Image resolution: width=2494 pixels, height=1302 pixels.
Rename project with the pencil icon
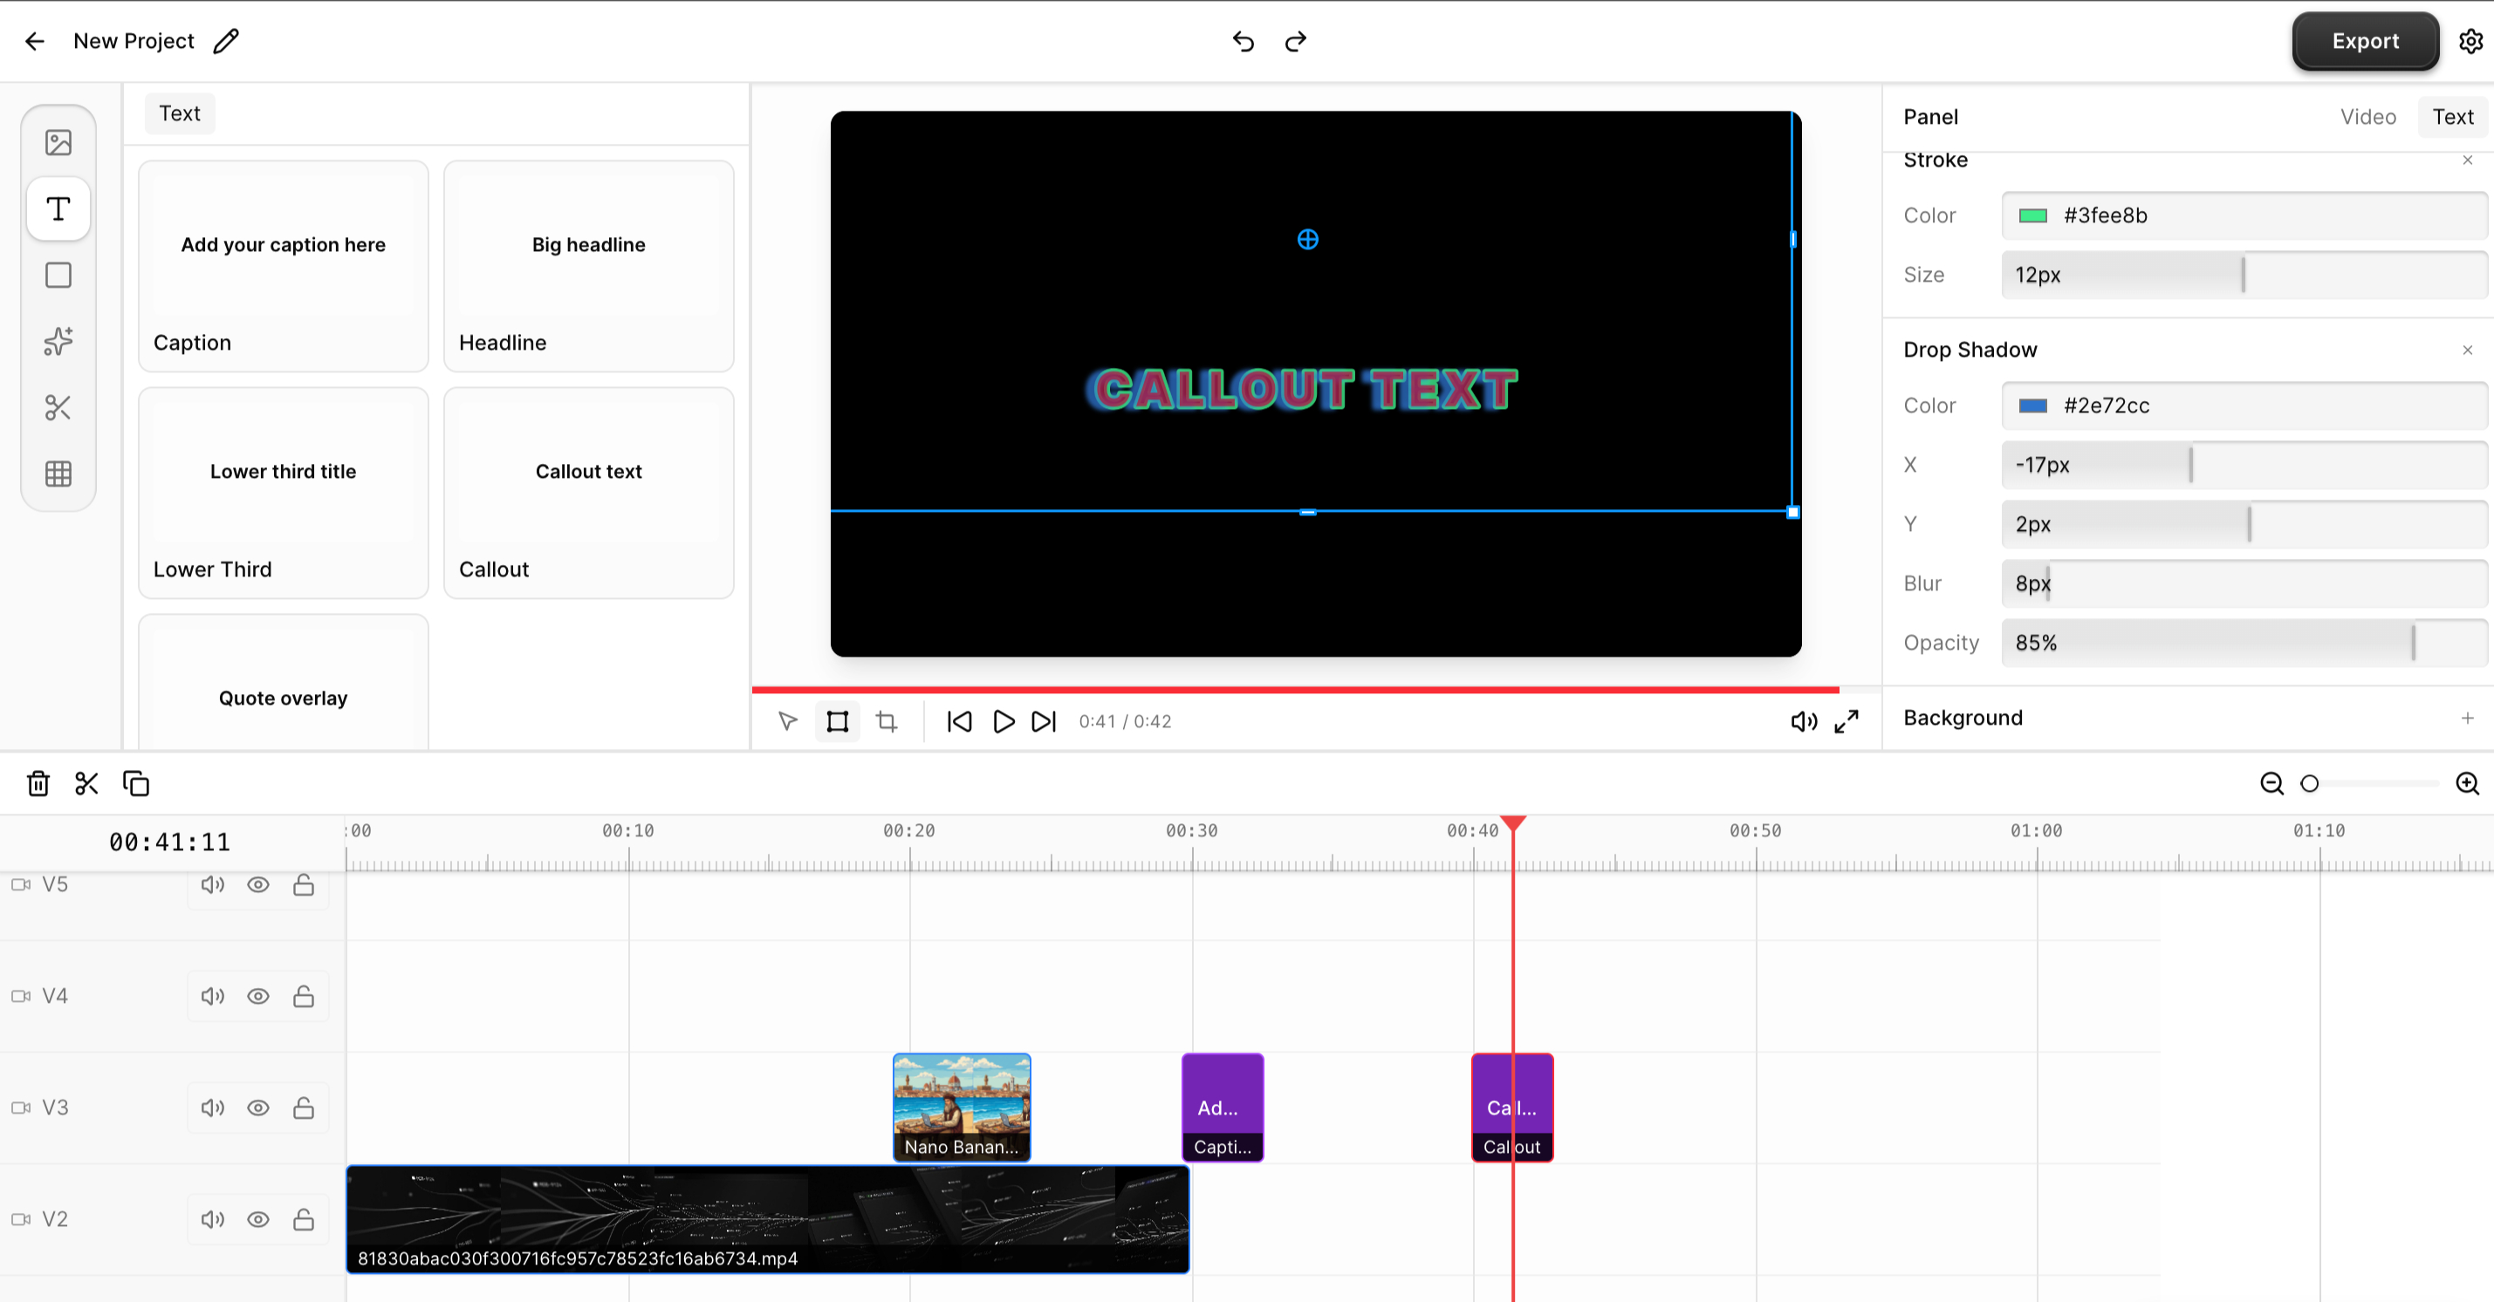click(x=226, y=41)
